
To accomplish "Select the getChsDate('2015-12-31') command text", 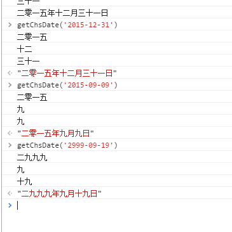I will pyautogui.click(x=67, y=25).
